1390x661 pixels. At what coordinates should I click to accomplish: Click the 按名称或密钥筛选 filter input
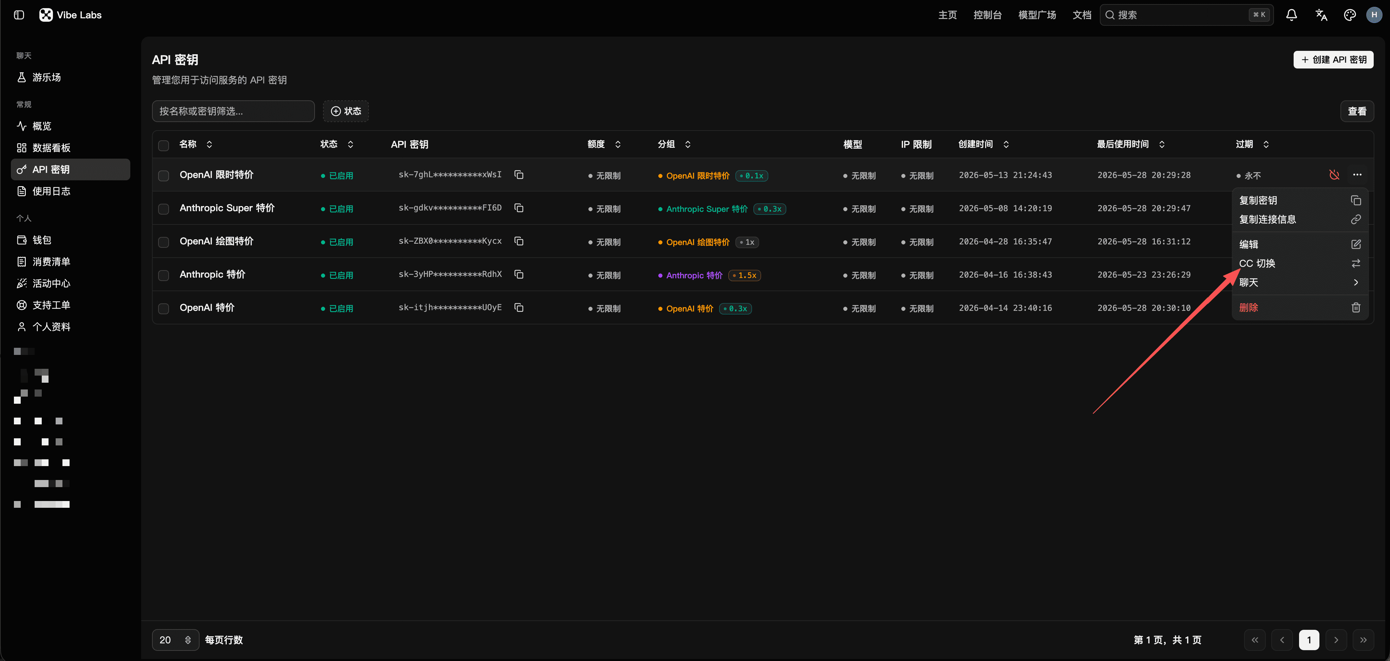point(233,111)
